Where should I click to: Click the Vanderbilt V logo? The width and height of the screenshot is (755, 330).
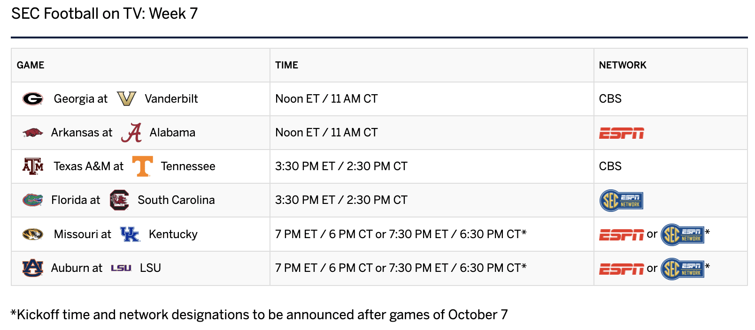(126, 99)
